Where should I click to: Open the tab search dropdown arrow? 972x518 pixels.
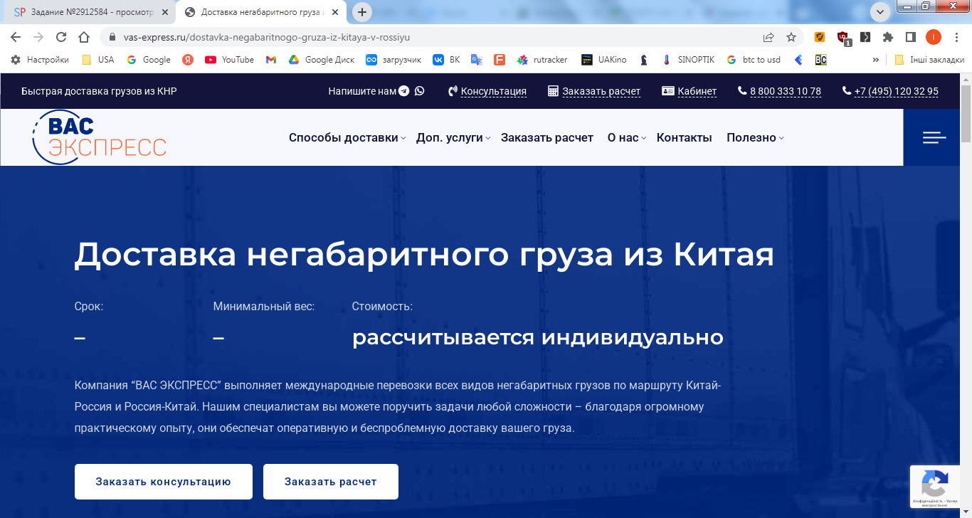pos(880,11)
